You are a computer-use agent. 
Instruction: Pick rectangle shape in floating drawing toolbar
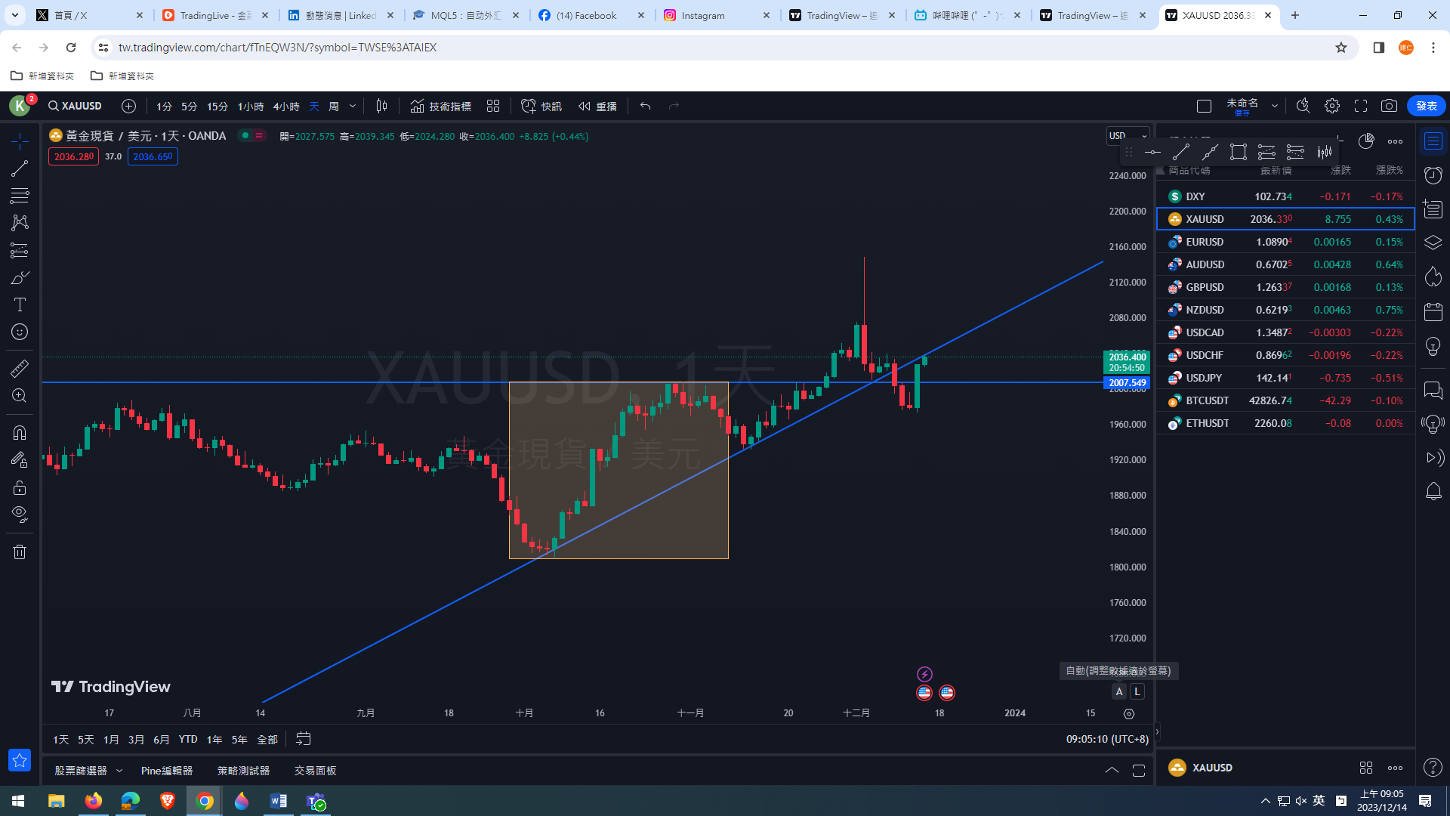pyautogui.click(x=1238, y=153)
